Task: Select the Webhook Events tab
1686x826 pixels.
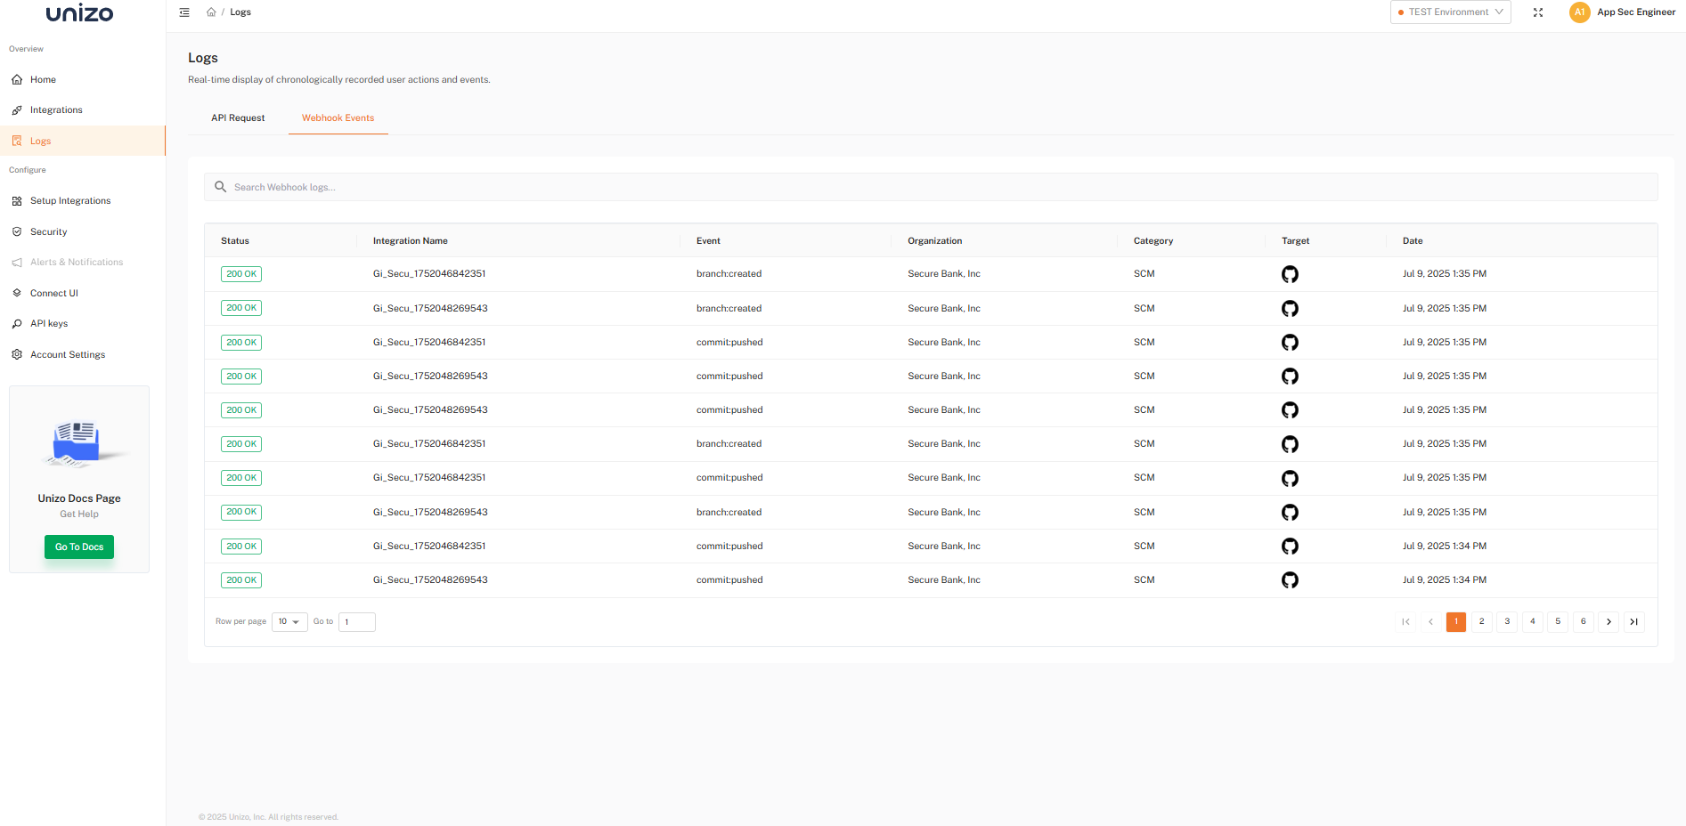Action: [338, 118]
